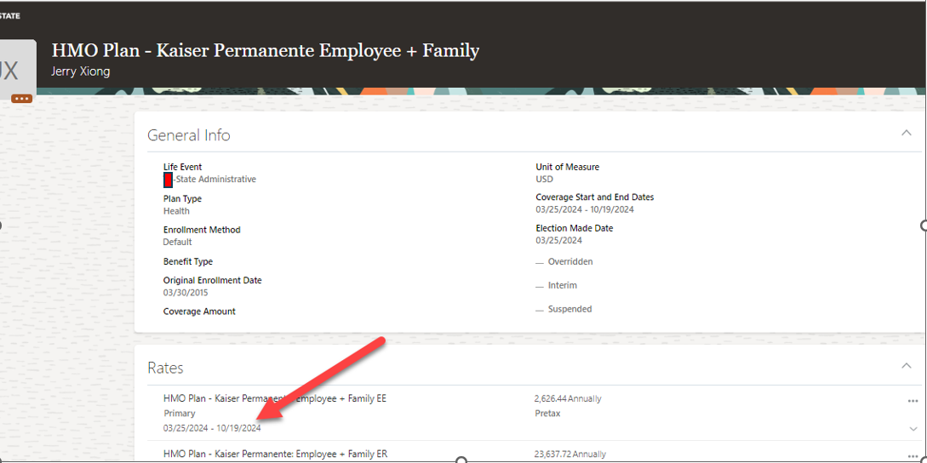Click the Election Made Date label
The width and height of the screenshot is (927, 463).
click(x=574, y=228)
